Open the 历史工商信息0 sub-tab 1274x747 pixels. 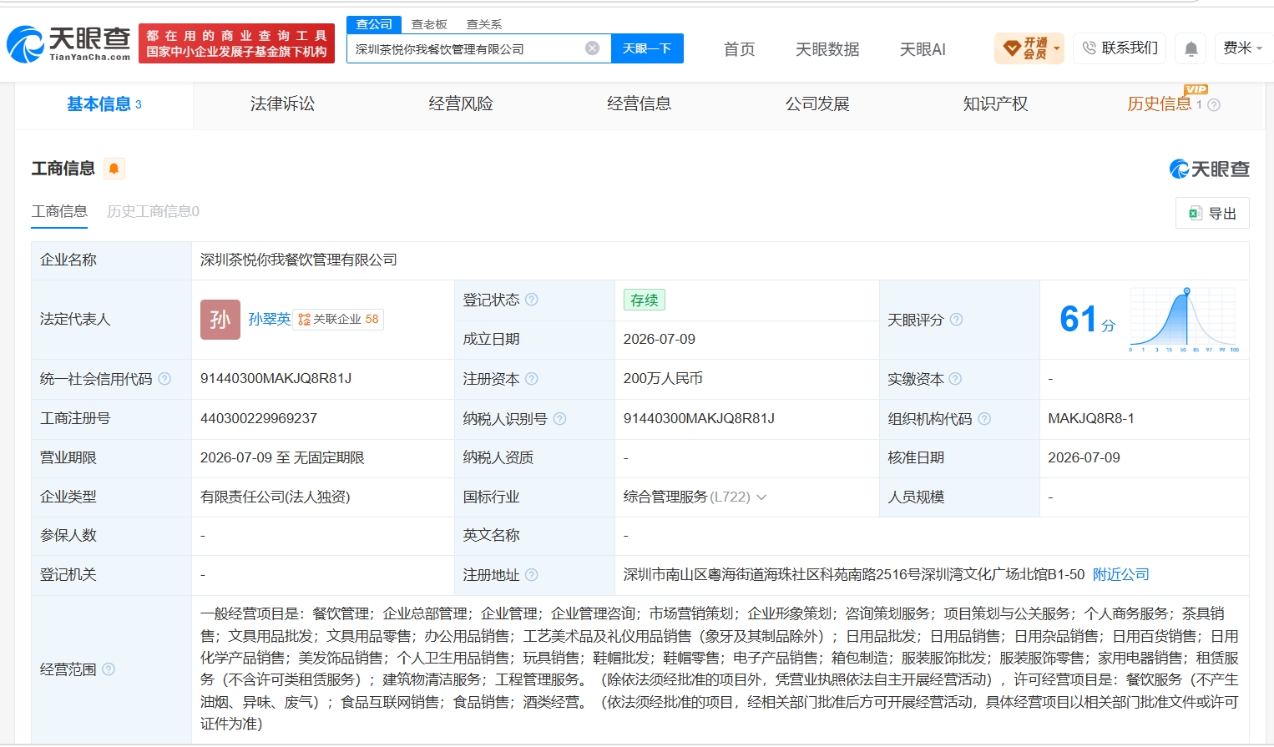pyautogui.click(x=153, y=212)
